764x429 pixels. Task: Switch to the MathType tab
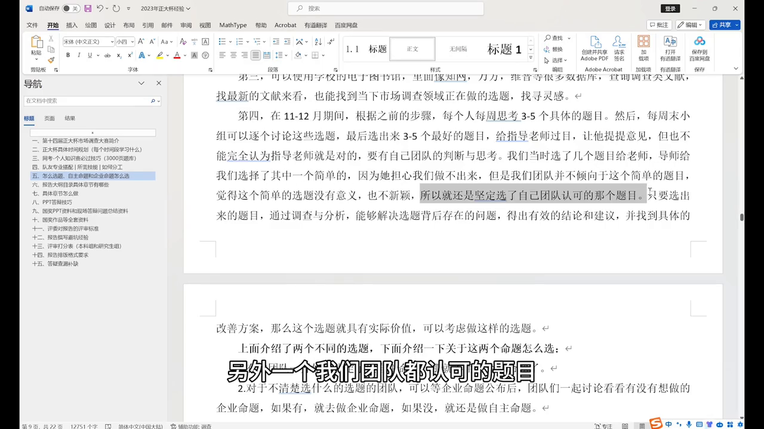point(233,25)
